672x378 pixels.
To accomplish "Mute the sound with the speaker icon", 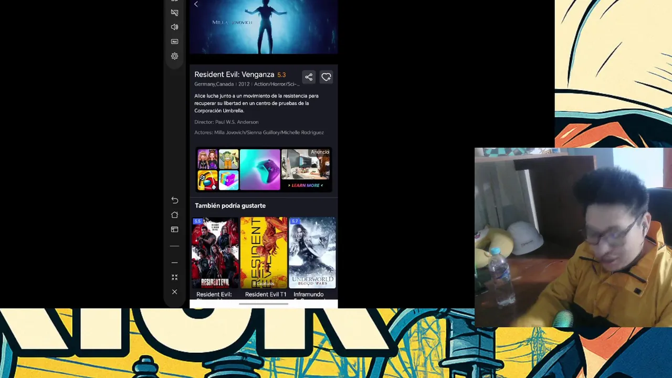I will 174,27.
